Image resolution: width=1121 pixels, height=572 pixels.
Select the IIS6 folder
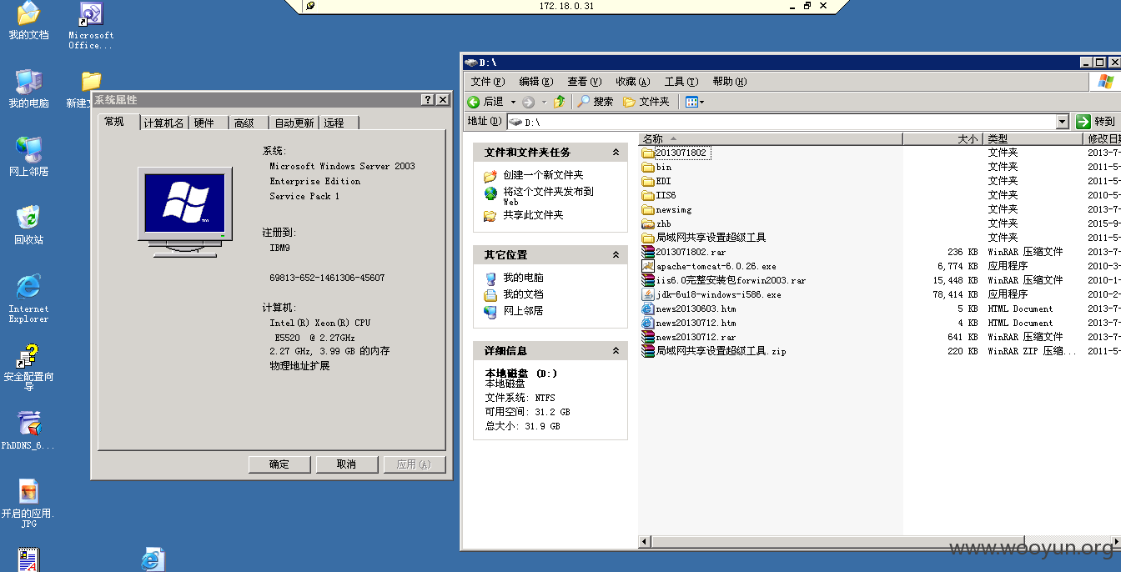pos(659,195)
